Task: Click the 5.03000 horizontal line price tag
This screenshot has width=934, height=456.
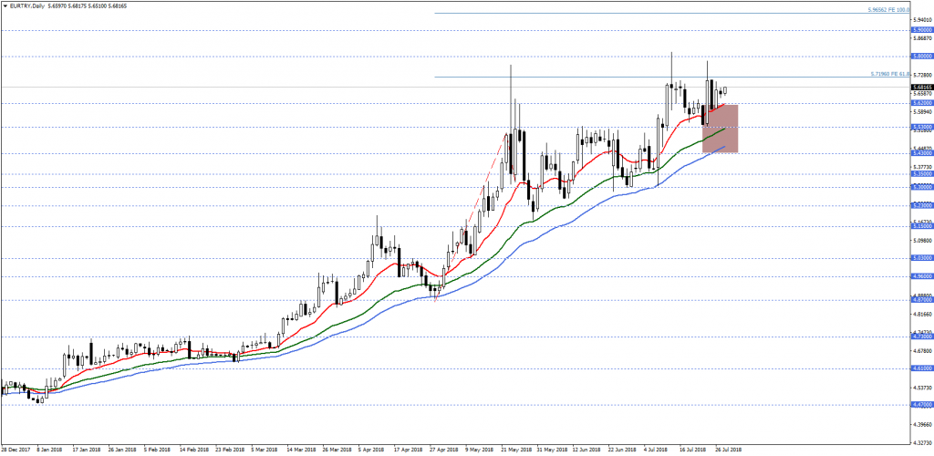Action: pos(921,258)
